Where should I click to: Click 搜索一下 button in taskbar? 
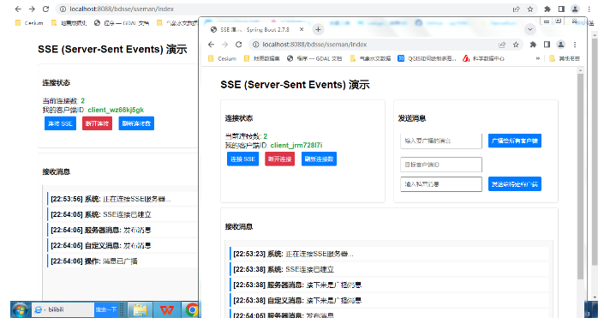[x=106, y=309]
